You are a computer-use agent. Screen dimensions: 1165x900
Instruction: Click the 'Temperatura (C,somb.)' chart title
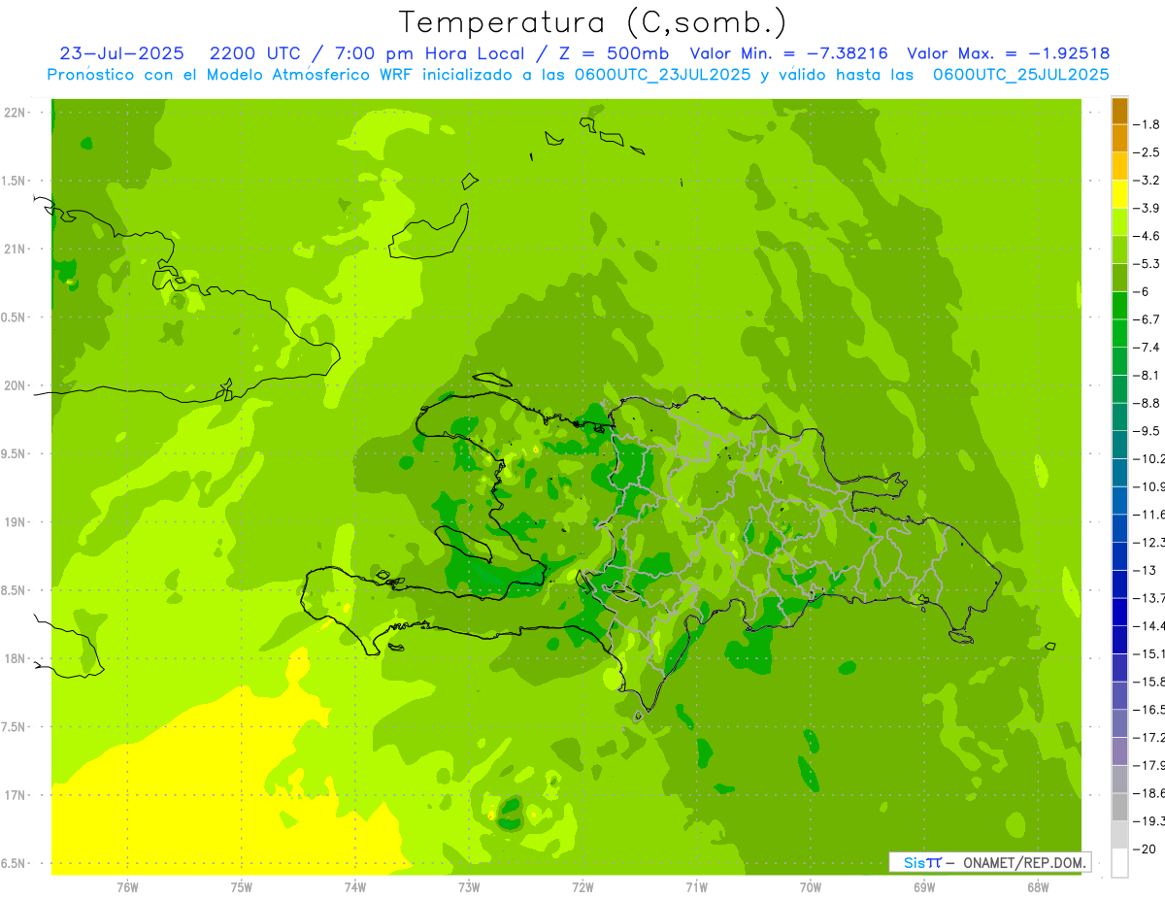pos(592,22)
